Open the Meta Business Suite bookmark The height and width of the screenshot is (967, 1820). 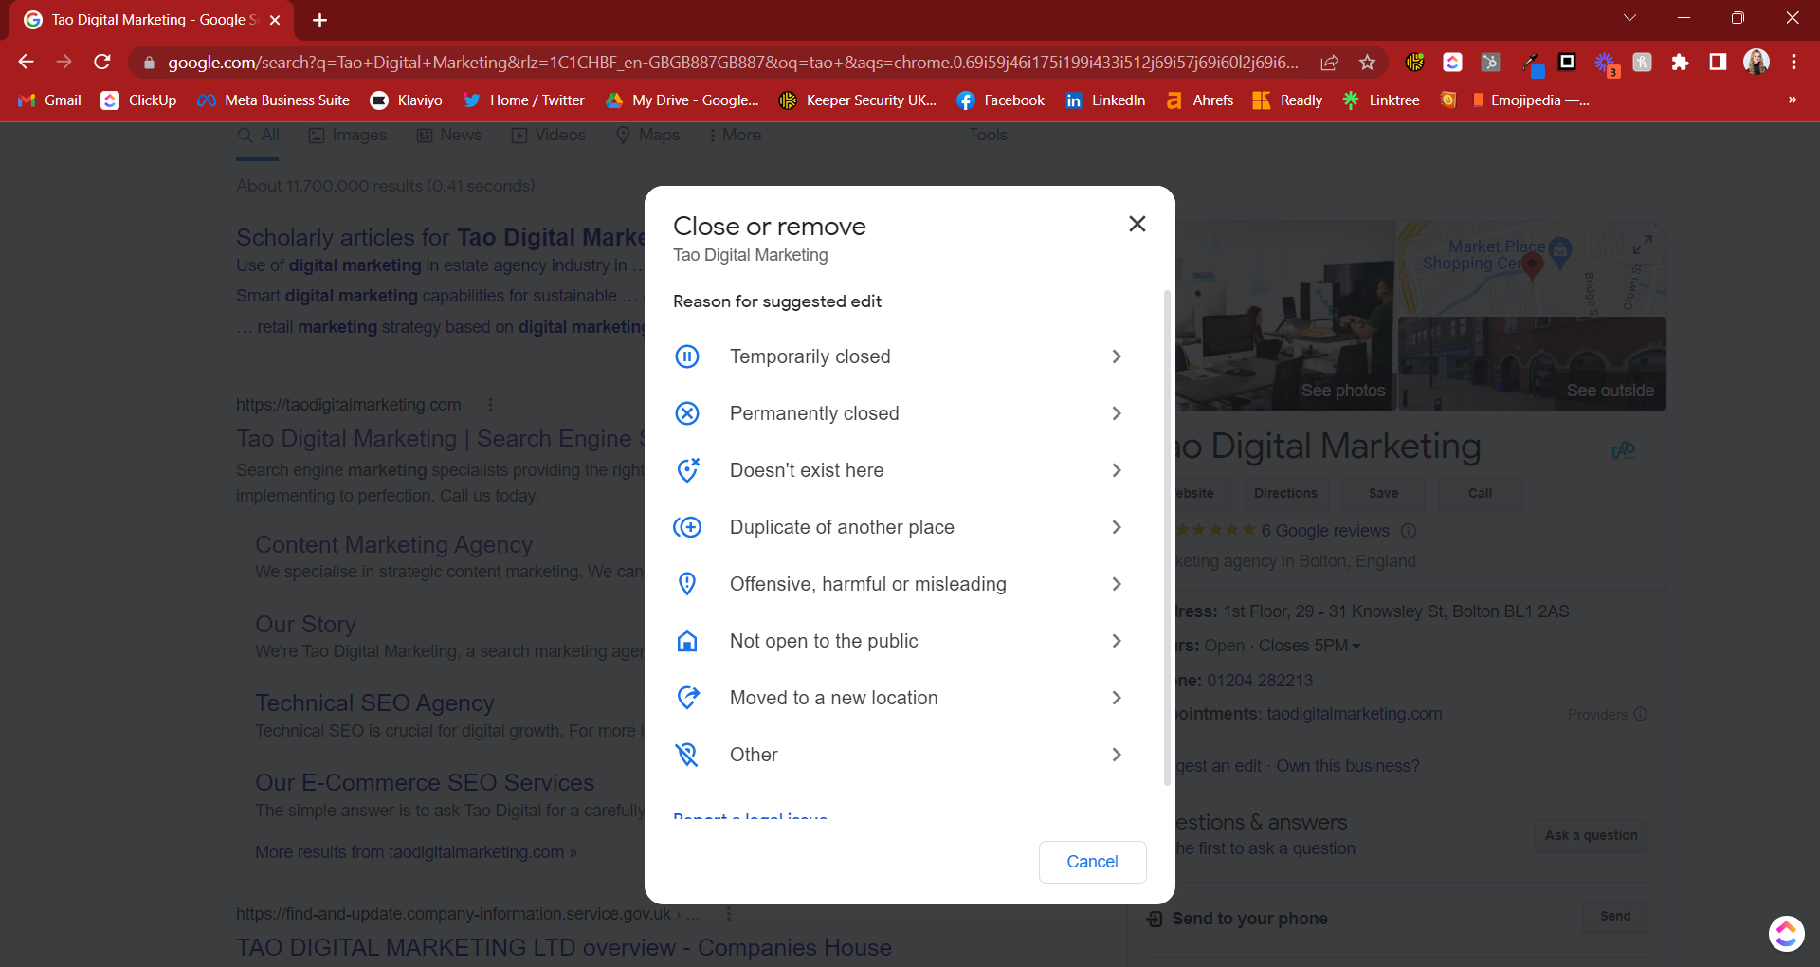273,100
